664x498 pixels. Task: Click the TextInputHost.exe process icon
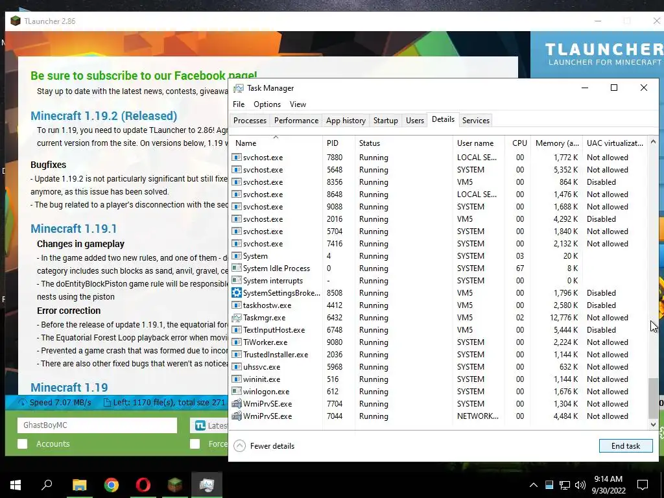(x=236, y=330)
